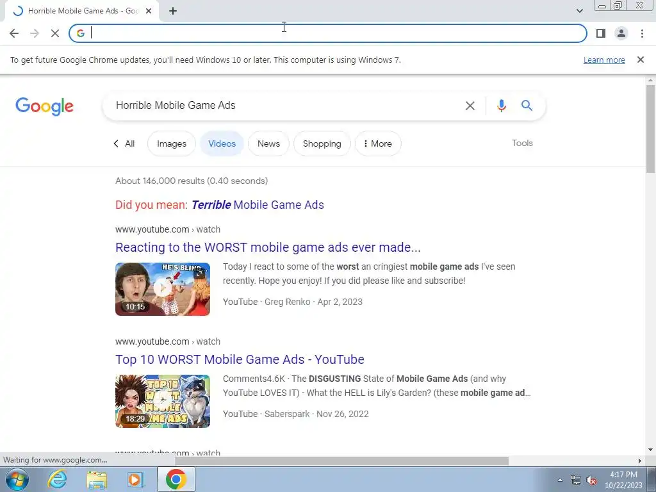
Task: Click first result's 'www.youtube.com › watch' breadcrumb
Action: 168,229
